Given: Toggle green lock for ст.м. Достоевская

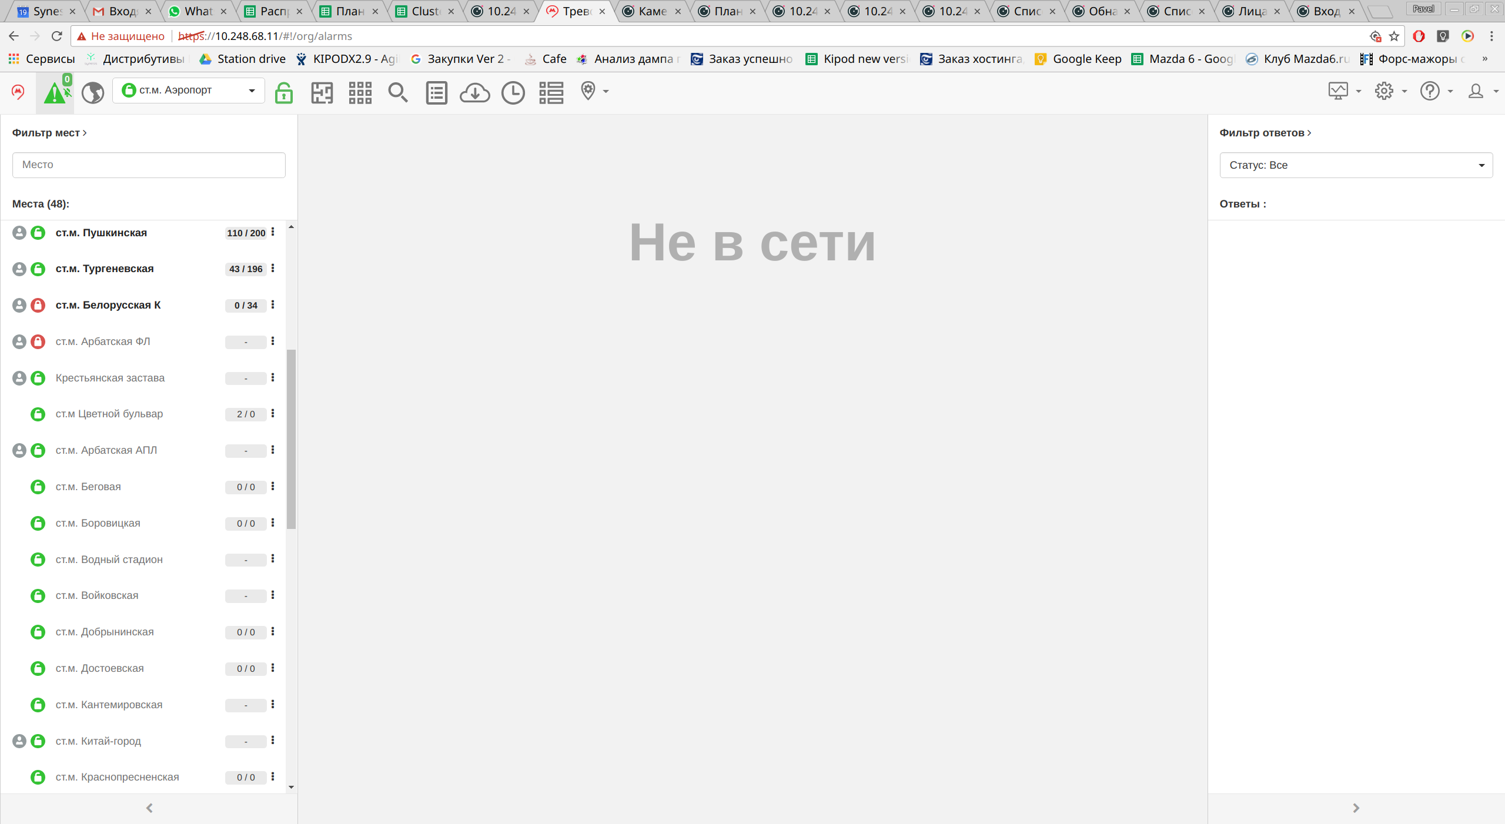Looking at the screenshot, I should pos(38,668).
